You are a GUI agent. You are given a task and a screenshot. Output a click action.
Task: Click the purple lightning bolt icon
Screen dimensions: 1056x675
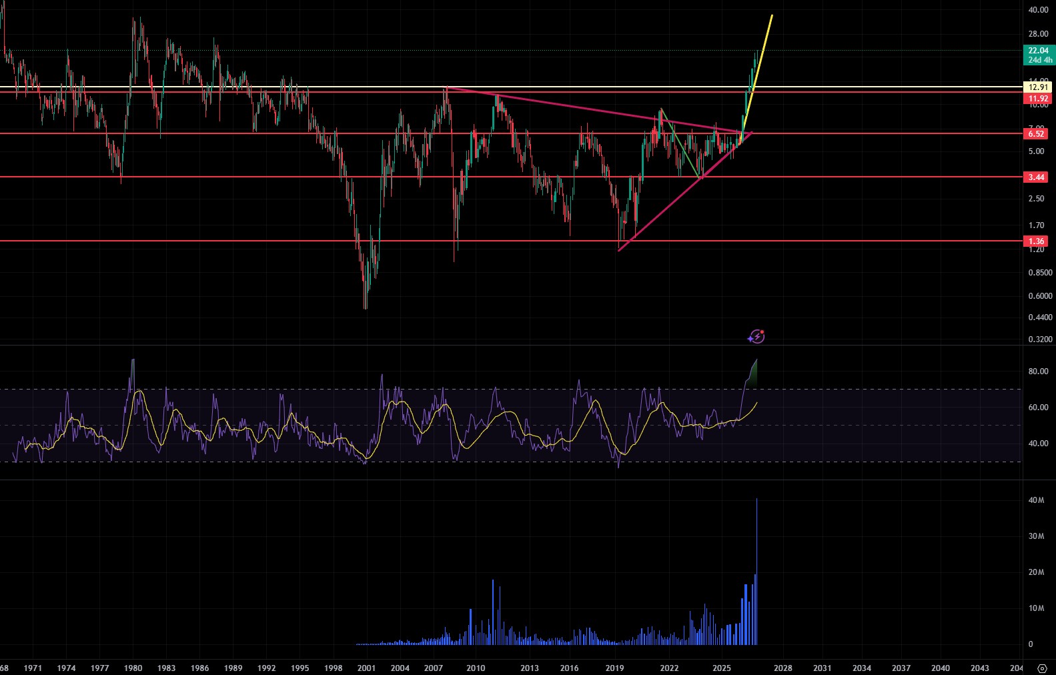tap(756, 337)
